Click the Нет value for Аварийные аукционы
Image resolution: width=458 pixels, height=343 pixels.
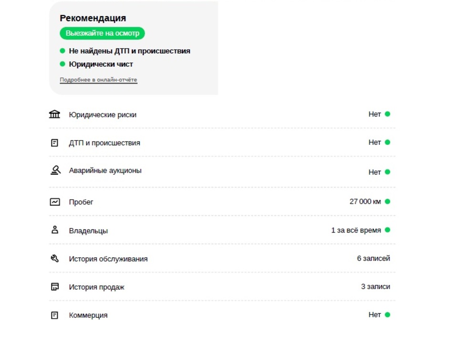375,172
